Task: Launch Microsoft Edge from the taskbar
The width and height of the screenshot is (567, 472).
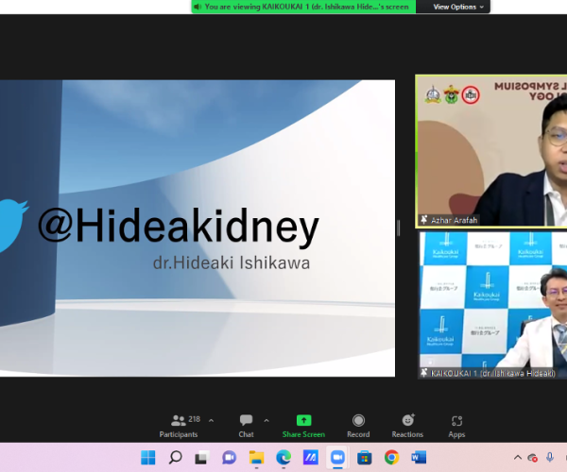Action: (283, 458)
